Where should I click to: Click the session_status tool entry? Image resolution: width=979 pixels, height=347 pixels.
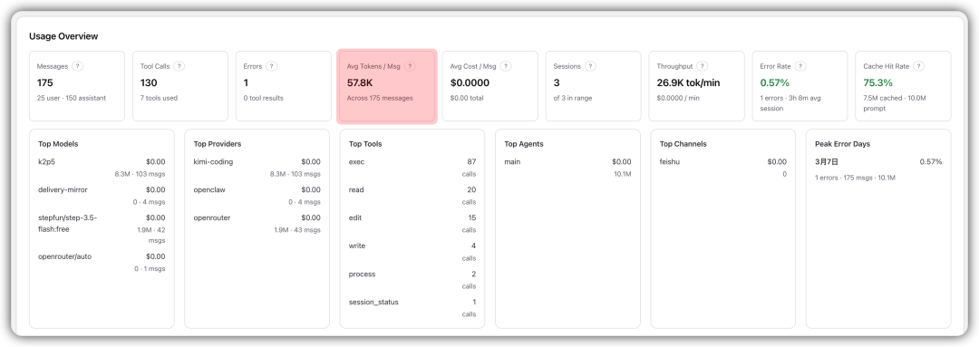412,308
